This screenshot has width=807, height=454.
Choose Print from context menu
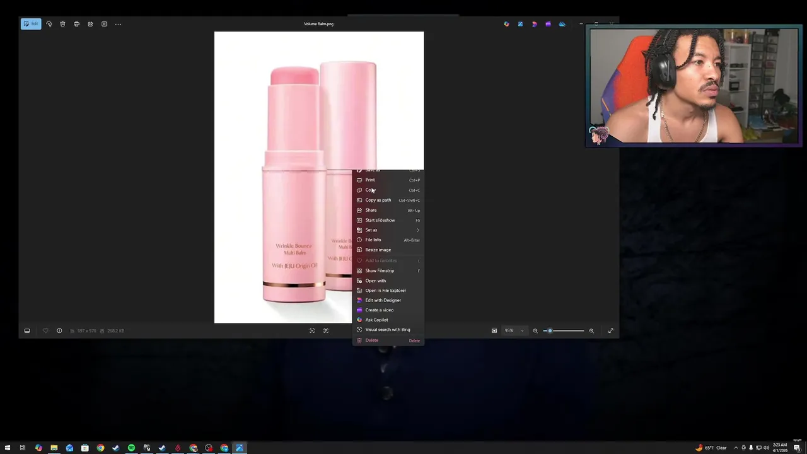pos(388,180)
